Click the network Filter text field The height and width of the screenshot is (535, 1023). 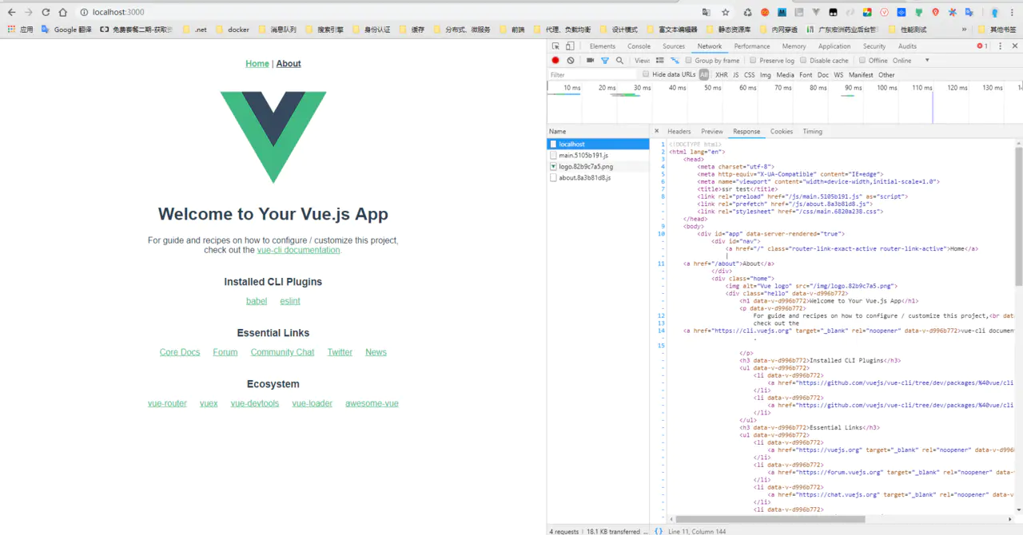point(594,75)
